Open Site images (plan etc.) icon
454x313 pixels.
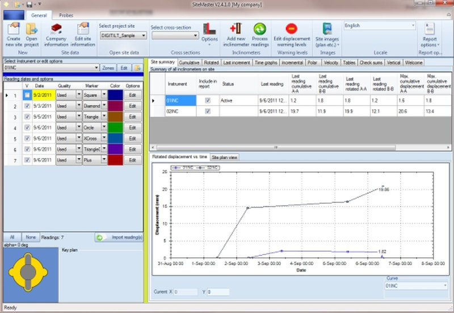tap(327, 29)
